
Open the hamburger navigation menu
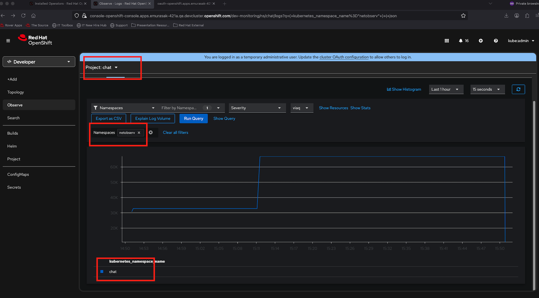coord(8,41)
